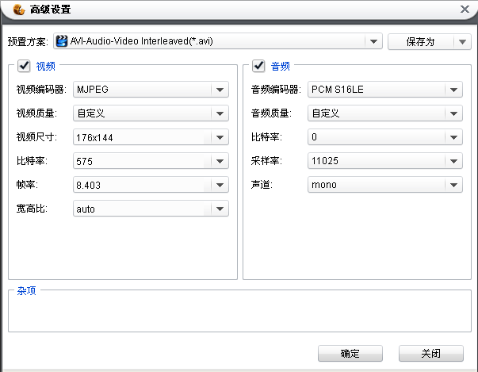Click the 宽高比 label
Screen dimensions: 478x372
pyautogui.click(x=32, y=209)
